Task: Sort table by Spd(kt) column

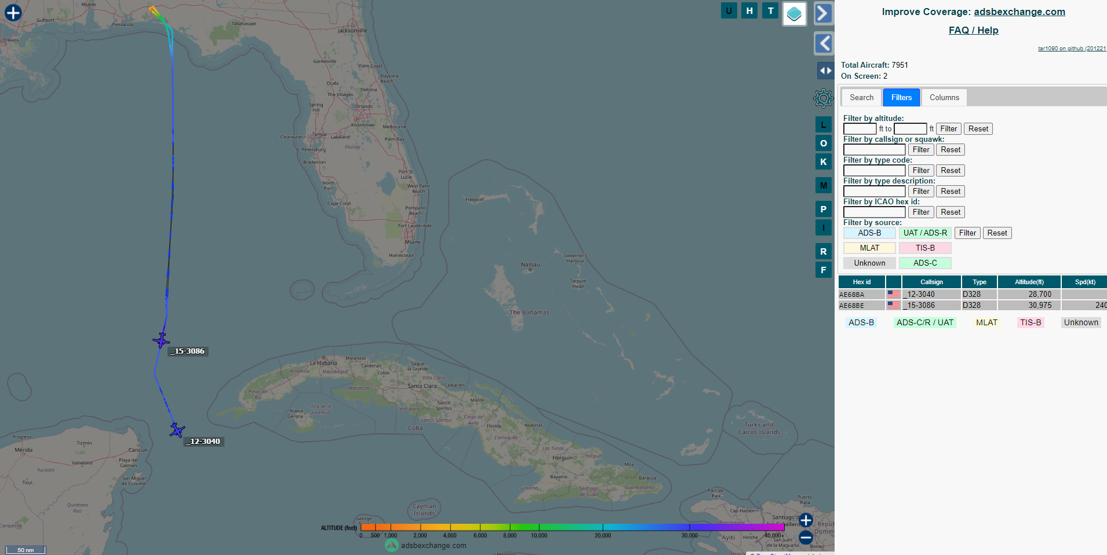Action: (x=1084, y=282)
